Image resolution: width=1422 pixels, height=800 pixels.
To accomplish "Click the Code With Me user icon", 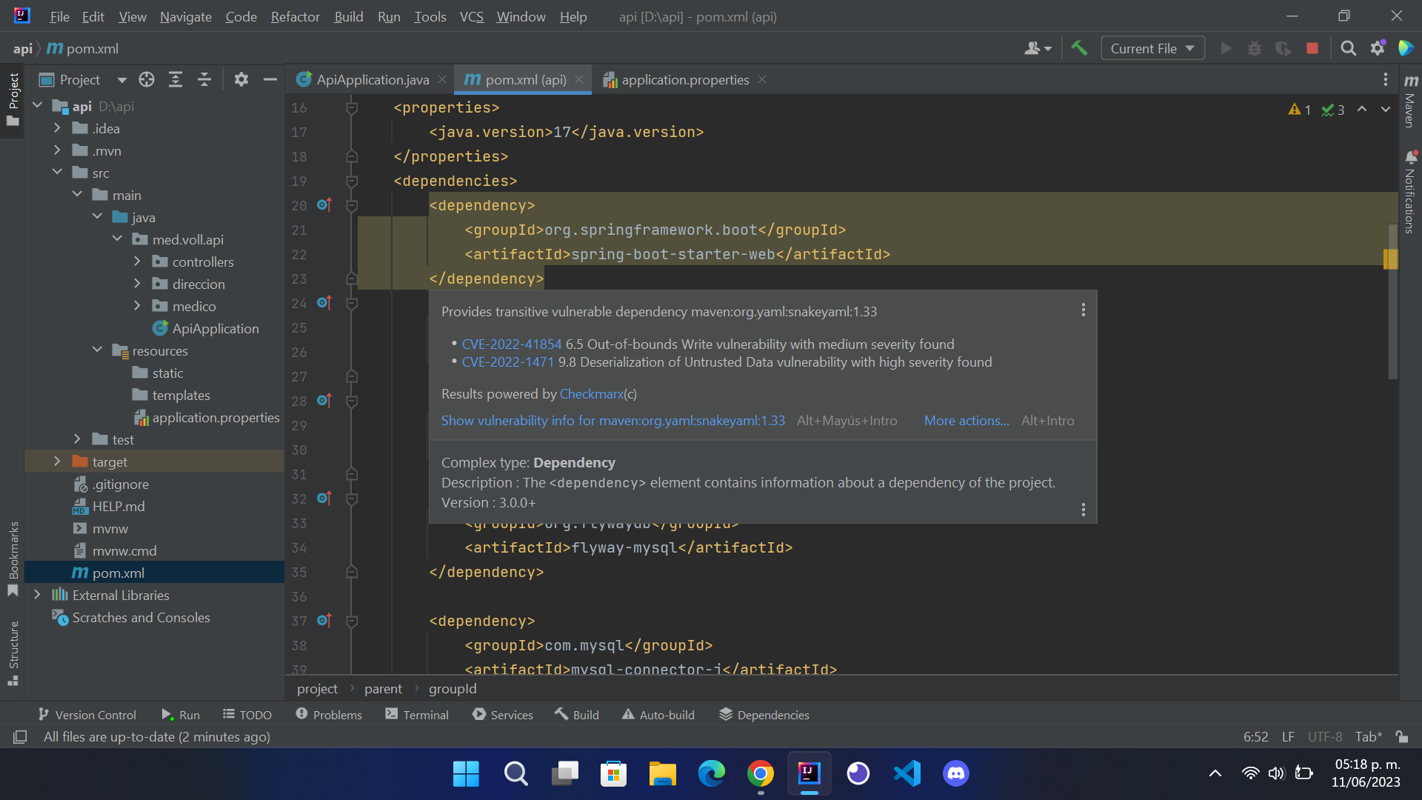I will pos(1038,48).
